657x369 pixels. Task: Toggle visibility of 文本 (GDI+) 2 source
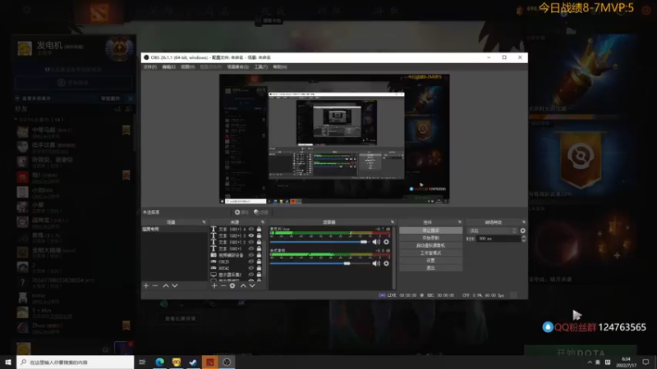[x=251, y=242]
